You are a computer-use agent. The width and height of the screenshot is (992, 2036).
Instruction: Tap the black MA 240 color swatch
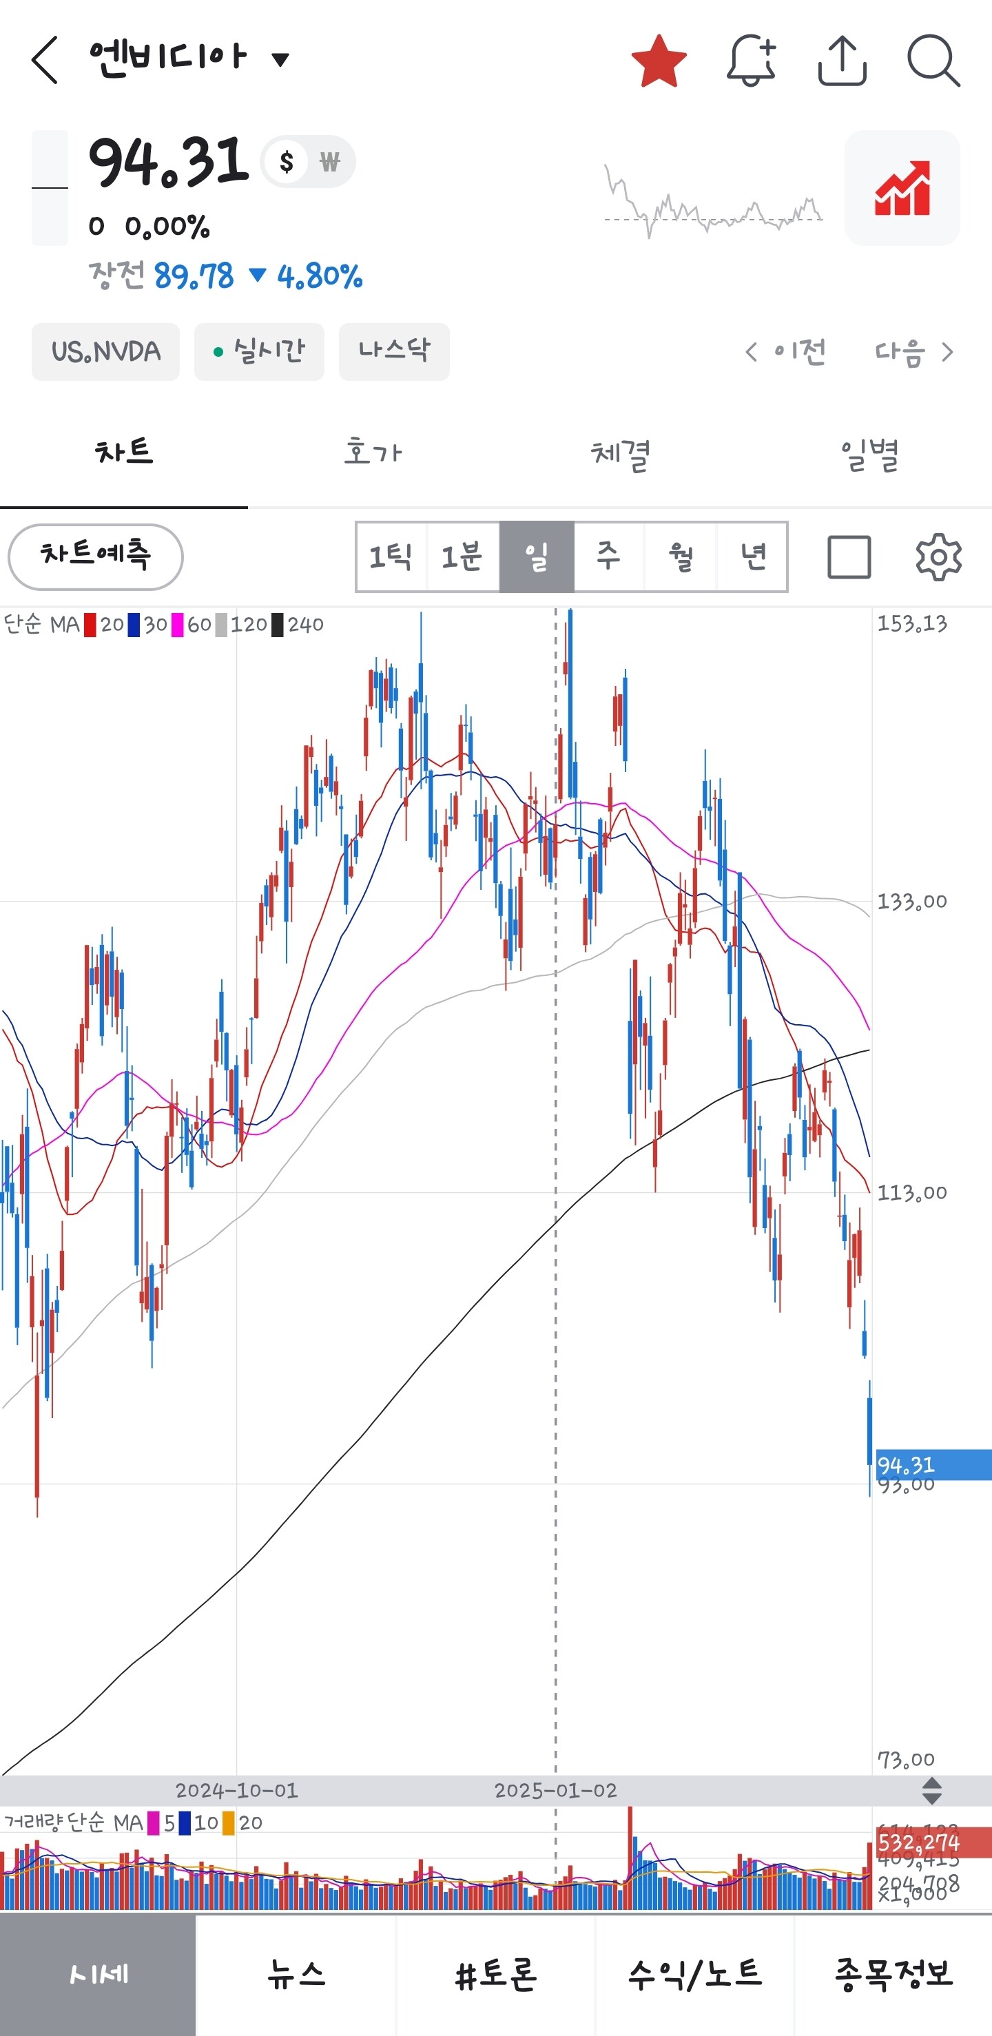point(278,625)
